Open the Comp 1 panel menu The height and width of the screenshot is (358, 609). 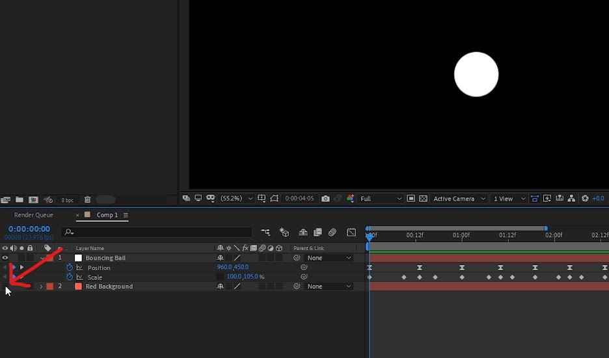tap(126, 215)
